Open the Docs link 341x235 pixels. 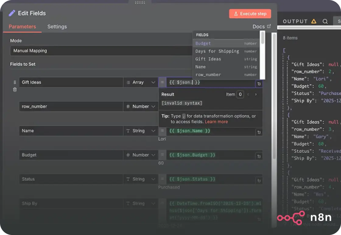pyautogui.click(x=262, y=26)
